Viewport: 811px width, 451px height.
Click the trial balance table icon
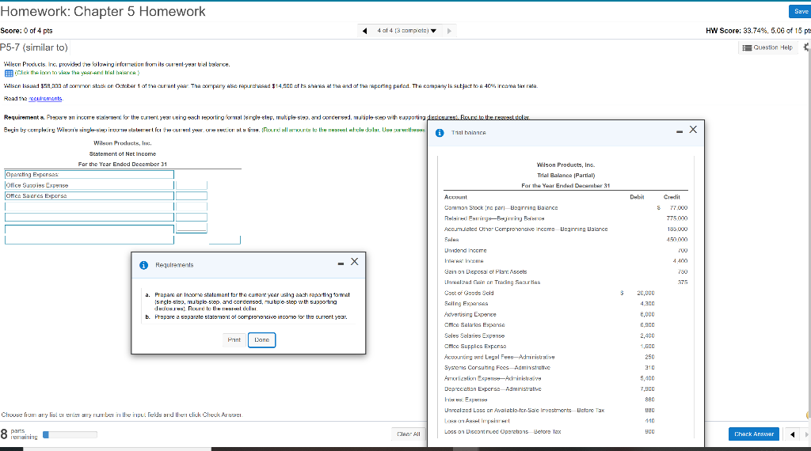(x=9, y=73)
